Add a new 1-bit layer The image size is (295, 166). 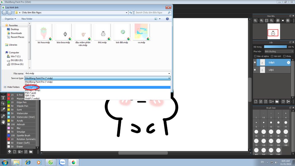click(x=265, y=102)
